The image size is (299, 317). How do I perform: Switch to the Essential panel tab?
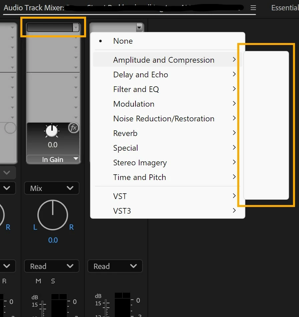[x=285, y=8]
